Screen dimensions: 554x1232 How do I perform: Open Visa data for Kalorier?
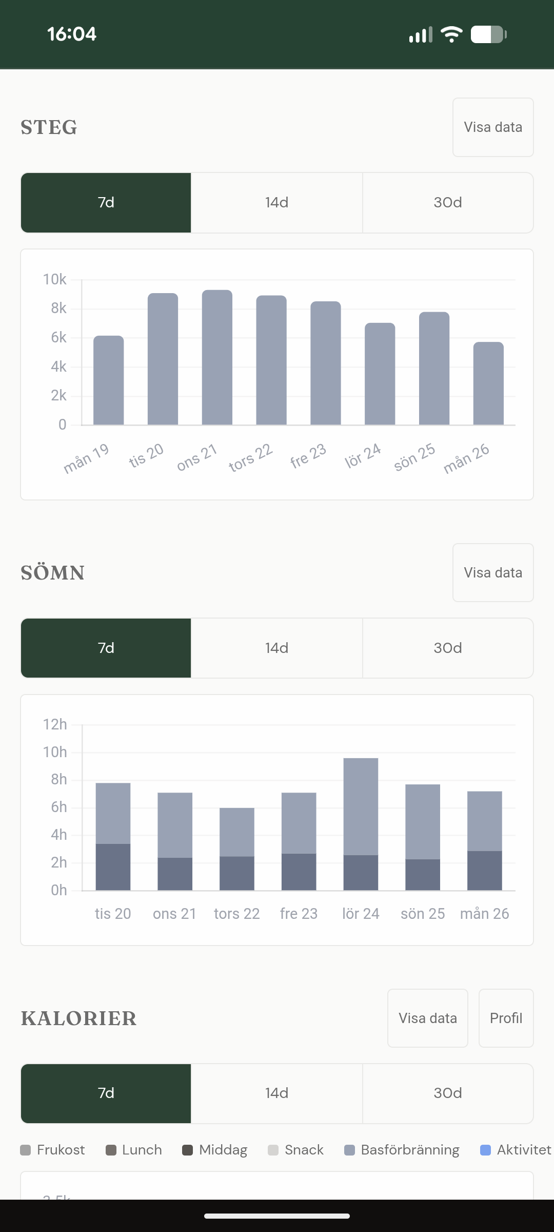click(427, 1018)
